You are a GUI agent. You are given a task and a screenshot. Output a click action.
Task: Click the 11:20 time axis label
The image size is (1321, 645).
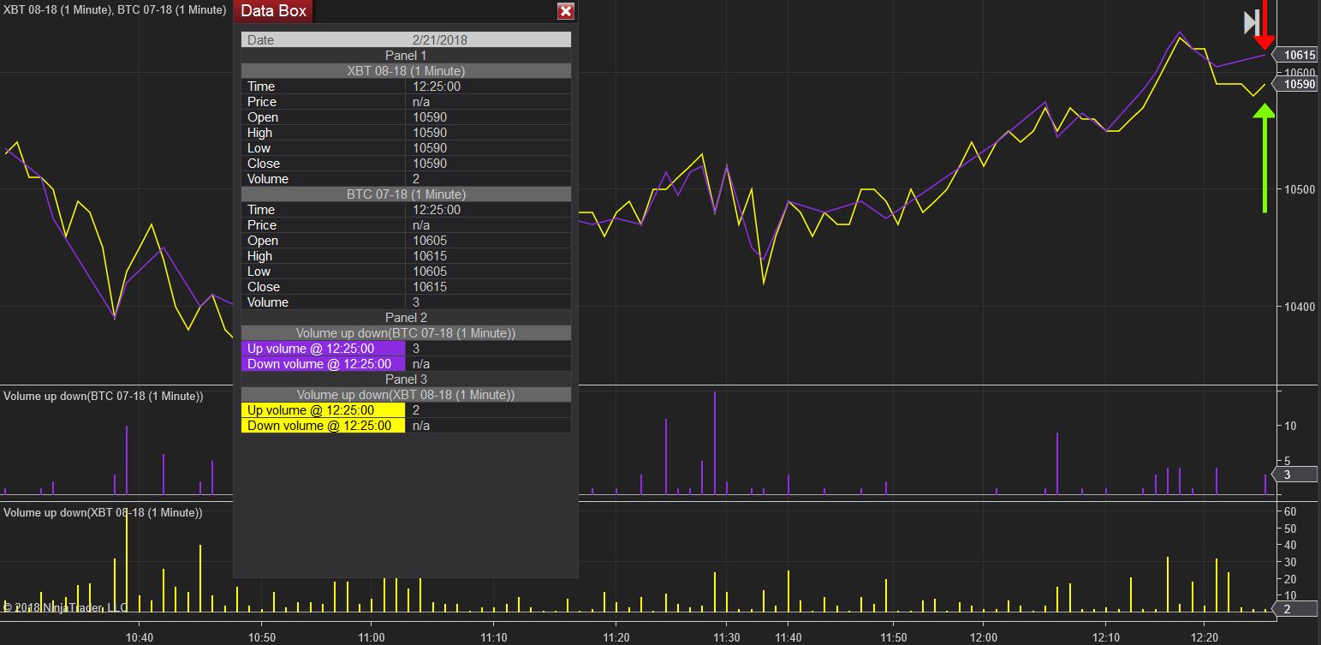(616, 637)
